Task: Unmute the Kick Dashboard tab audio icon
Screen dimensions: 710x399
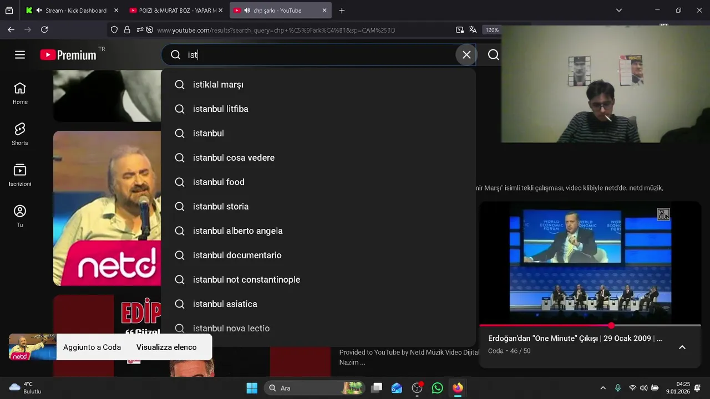Action: [39, 10]
